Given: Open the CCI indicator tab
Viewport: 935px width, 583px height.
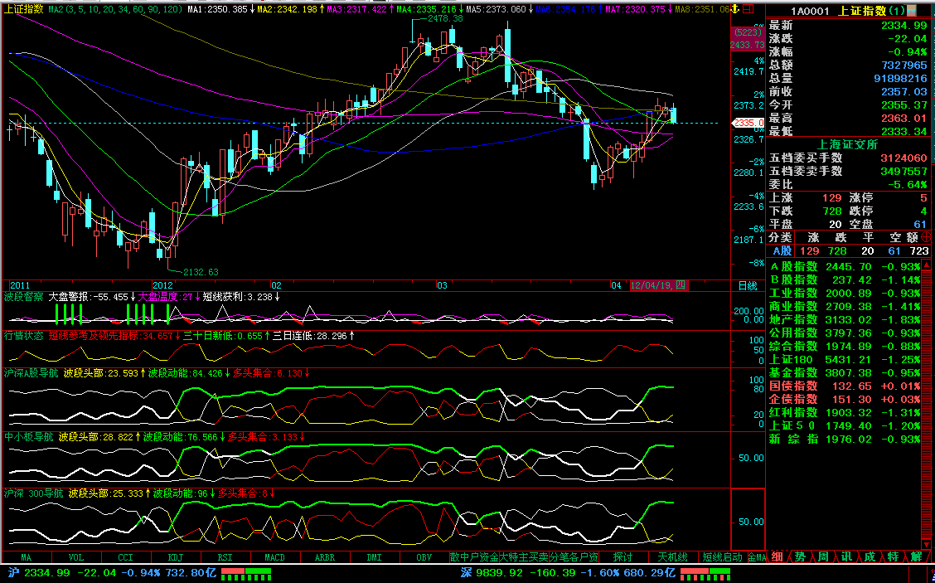Looking at the screenshot, I should (126, 557).
